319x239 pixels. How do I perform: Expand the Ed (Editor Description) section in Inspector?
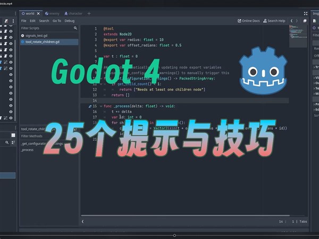316,109
